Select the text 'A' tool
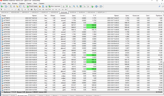 point(25,10)
